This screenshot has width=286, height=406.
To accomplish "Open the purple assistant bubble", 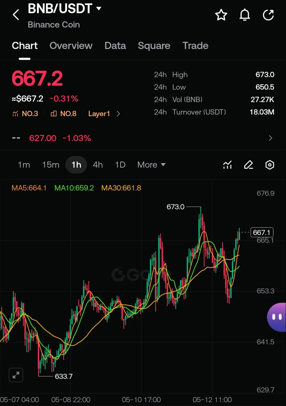I will pyautogui.click(x=276, y=317).
